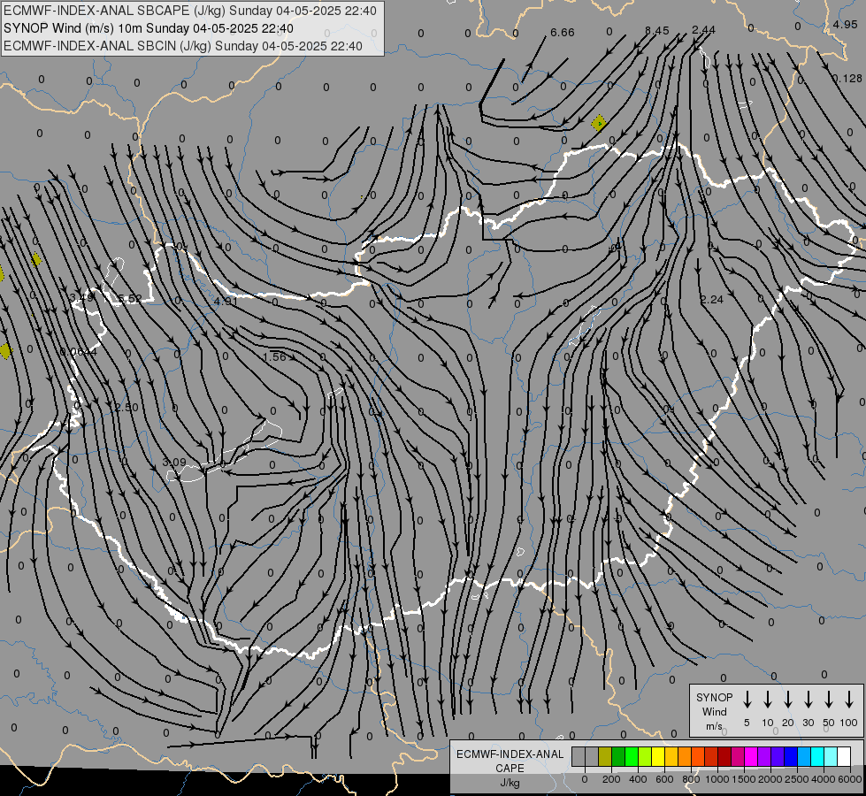
Task: Click the 400 tick label on CAPE scale
Action: (638, 779)
